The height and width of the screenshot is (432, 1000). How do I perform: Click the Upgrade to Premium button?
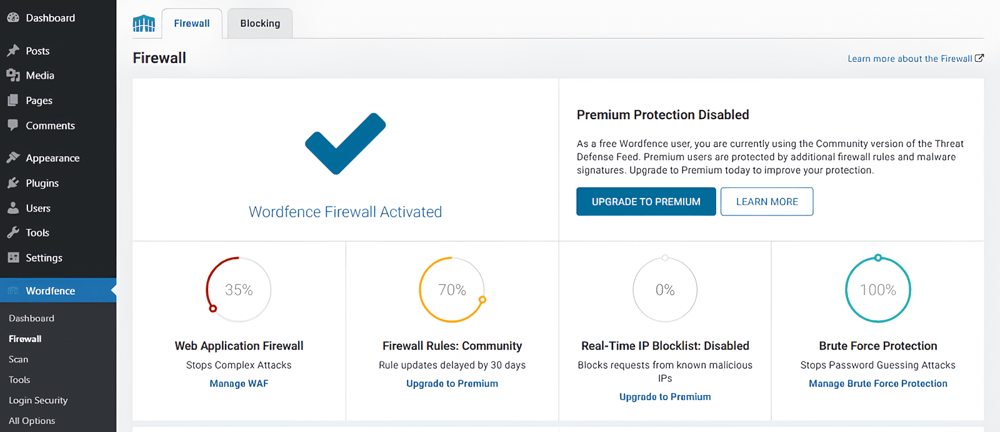coord(646,202)
